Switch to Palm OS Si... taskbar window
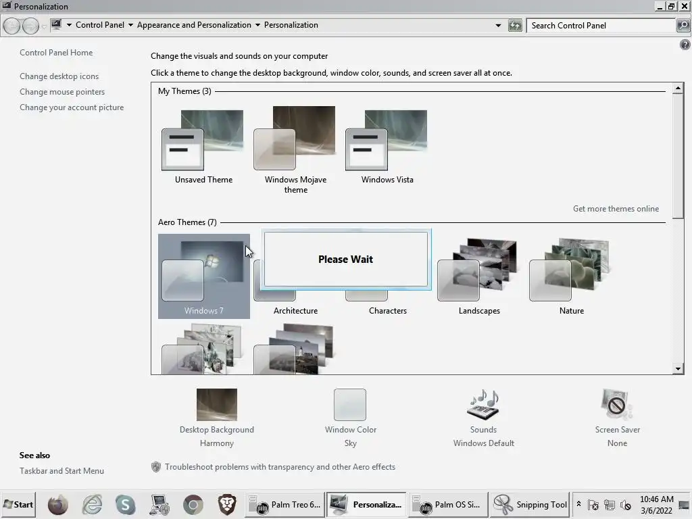 point(449,504)
